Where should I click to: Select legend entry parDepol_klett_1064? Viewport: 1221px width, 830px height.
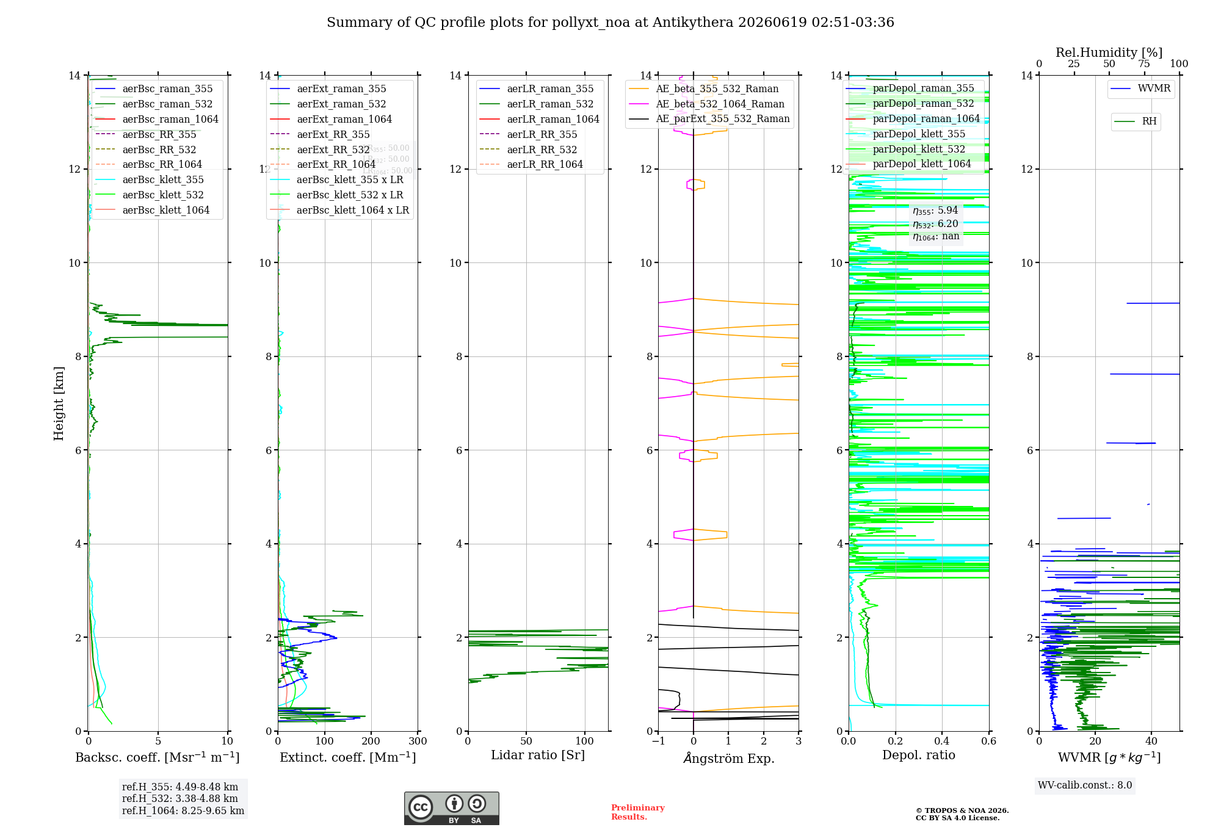click(x=908, y=164)
